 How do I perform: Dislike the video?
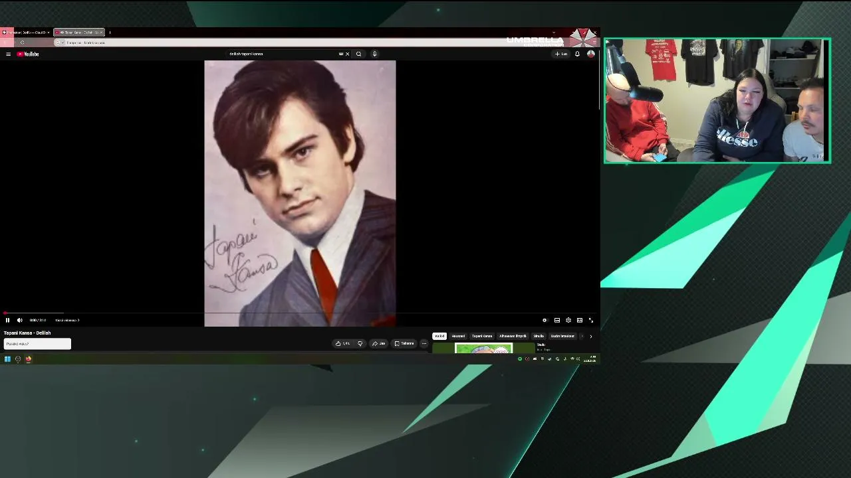360,343
